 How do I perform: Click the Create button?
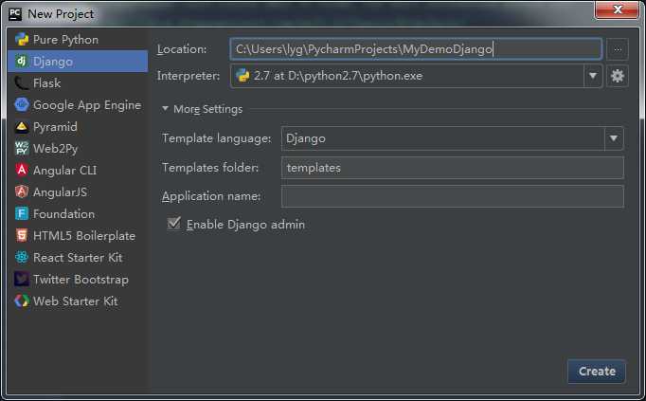click(x=597, y=371)
